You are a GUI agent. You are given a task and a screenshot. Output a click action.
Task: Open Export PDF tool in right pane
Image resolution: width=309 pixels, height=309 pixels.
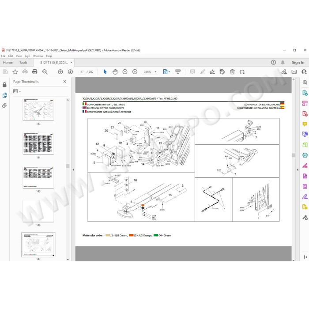[305, 93]
